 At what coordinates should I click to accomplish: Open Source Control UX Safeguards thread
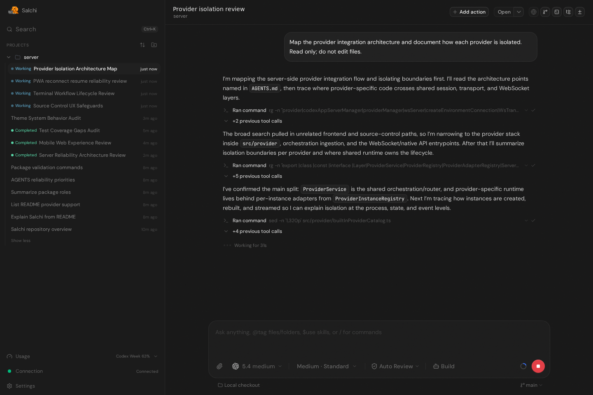(x=84, y=106)
